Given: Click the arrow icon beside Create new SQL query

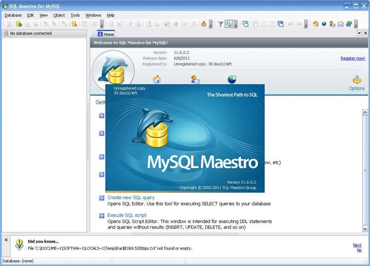Looking at the screenshot, I should pyautogui.click(x=102, y=198).
